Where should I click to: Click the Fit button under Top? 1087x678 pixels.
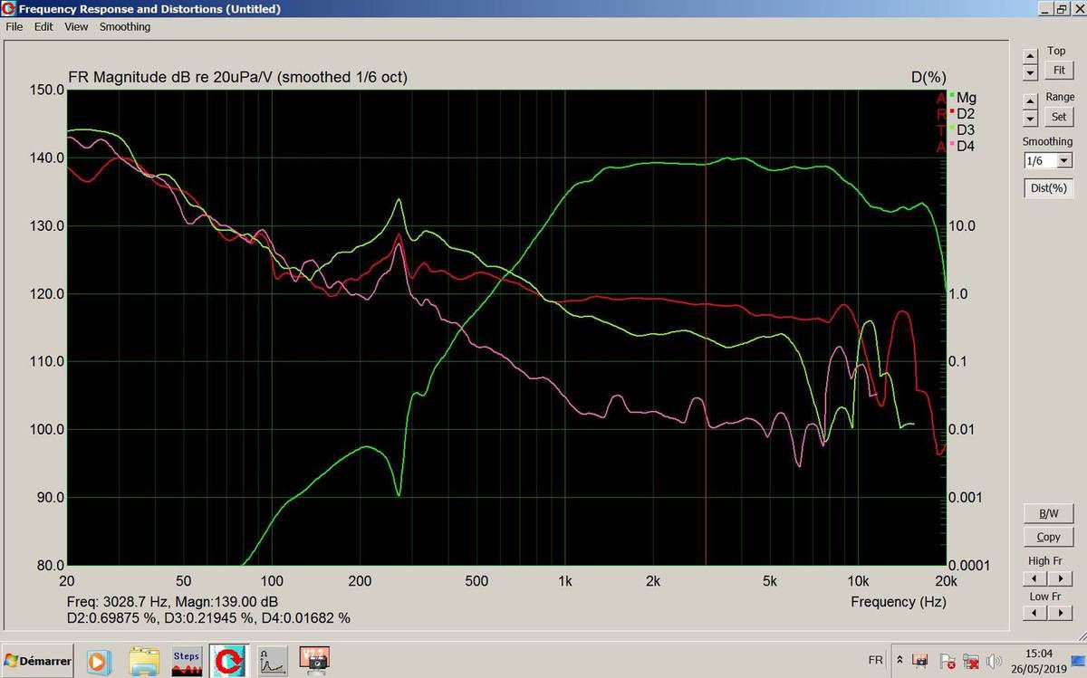point(1059,71)
